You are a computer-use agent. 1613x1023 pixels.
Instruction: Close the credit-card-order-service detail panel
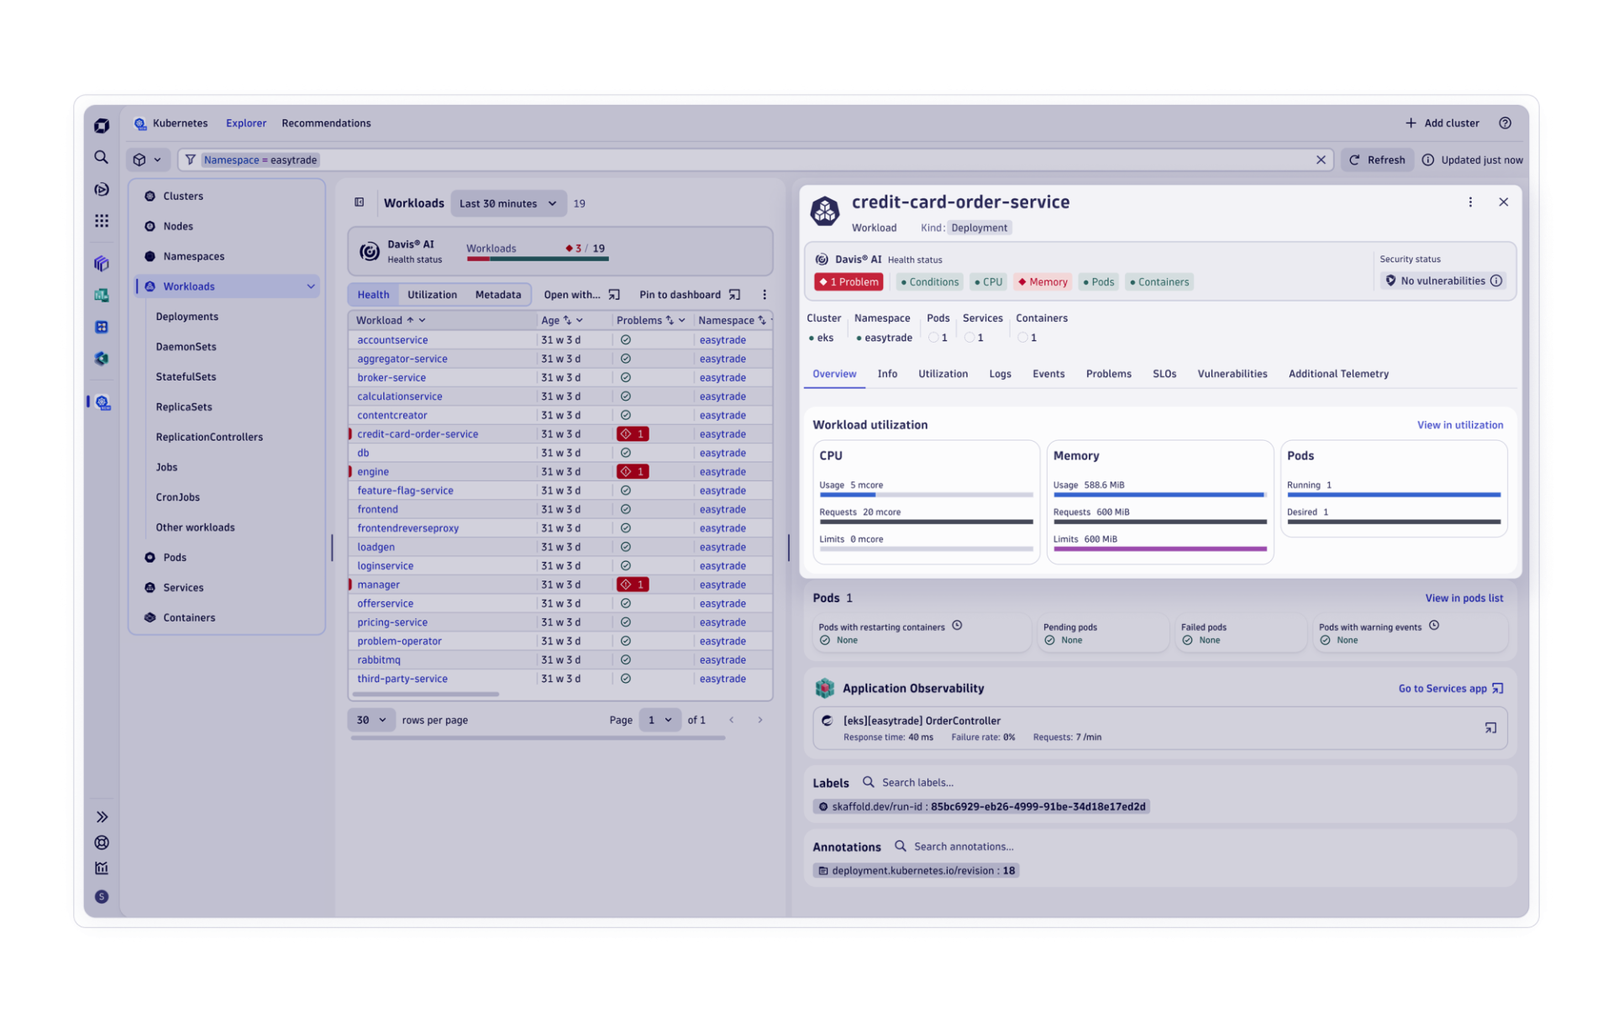click(x=1503, y=202)
